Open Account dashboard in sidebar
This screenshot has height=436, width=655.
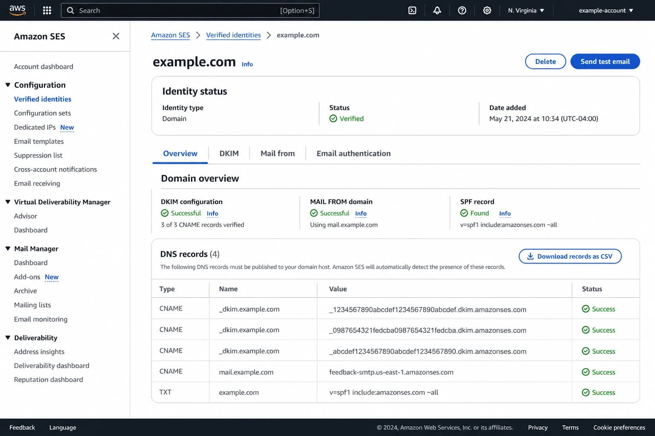click(x=43, y=66)
